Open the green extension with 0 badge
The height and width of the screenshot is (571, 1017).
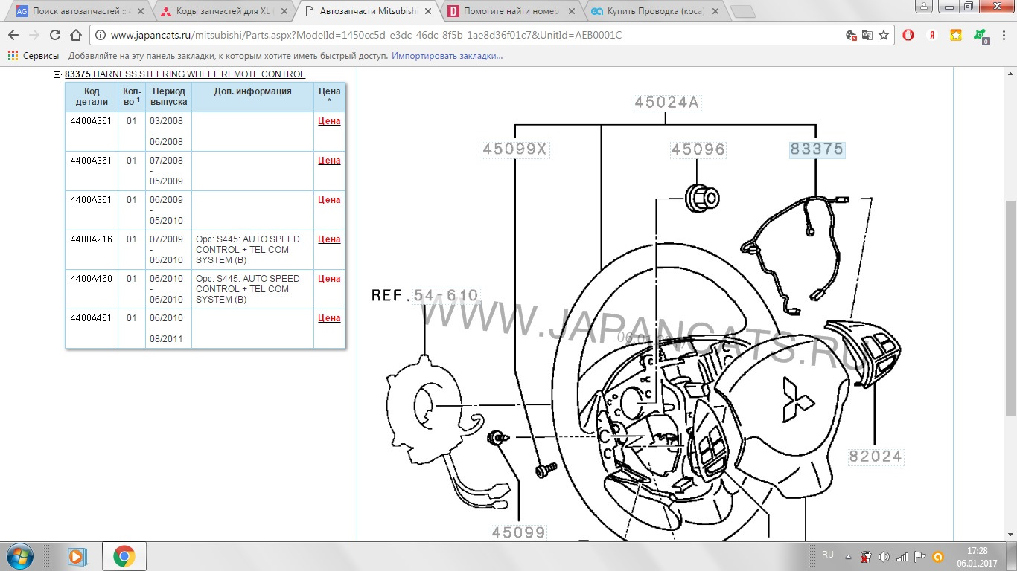click(x=981, y=36)
